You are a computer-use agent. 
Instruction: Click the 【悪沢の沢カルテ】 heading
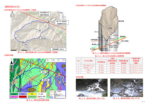(12, 7)
